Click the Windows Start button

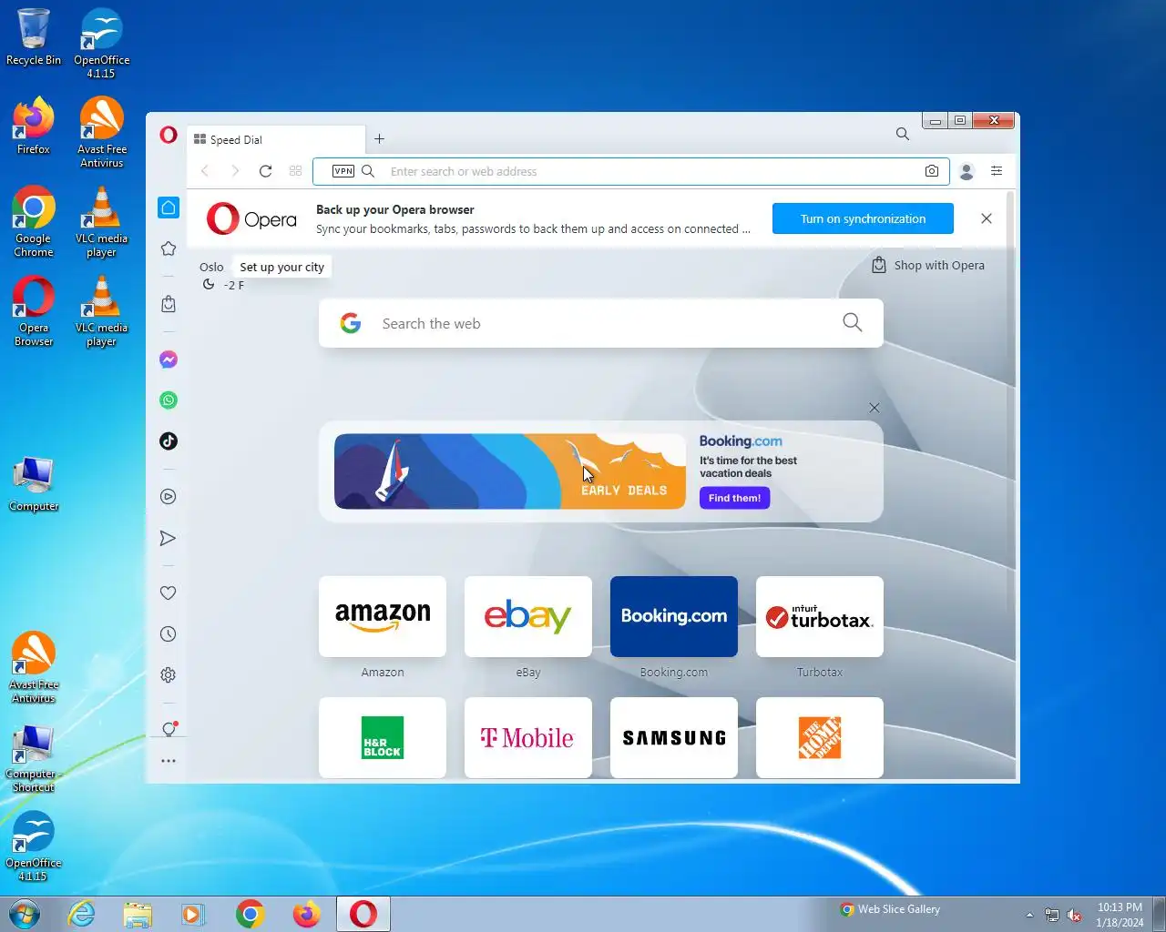(x=25, y=914)
